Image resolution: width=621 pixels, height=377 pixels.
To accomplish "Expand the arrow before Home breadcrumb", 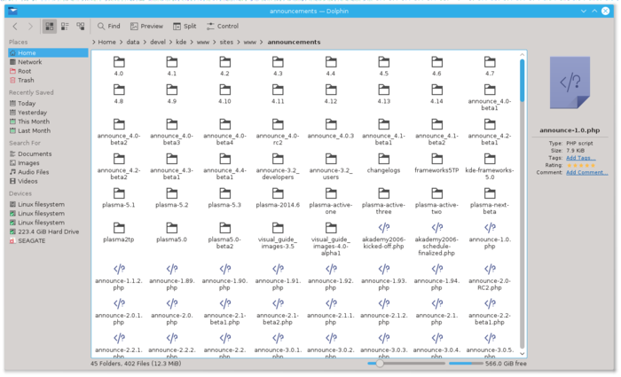I will point(94,42).
